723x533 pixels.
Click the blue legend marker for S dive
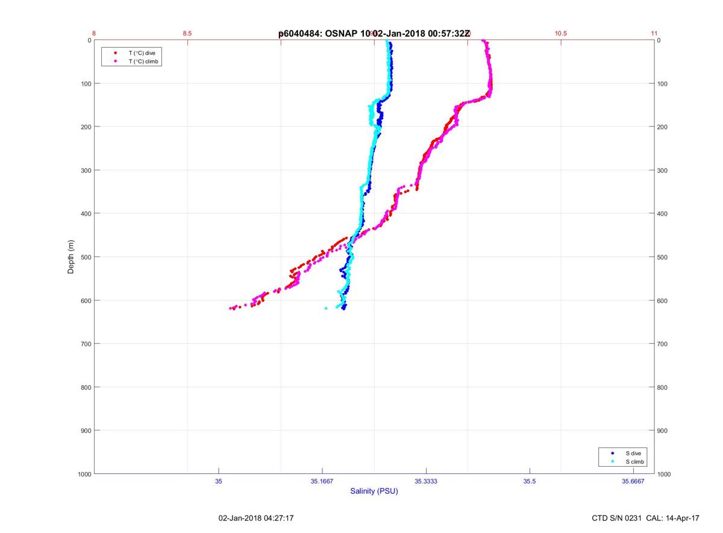tap(613, 453)
